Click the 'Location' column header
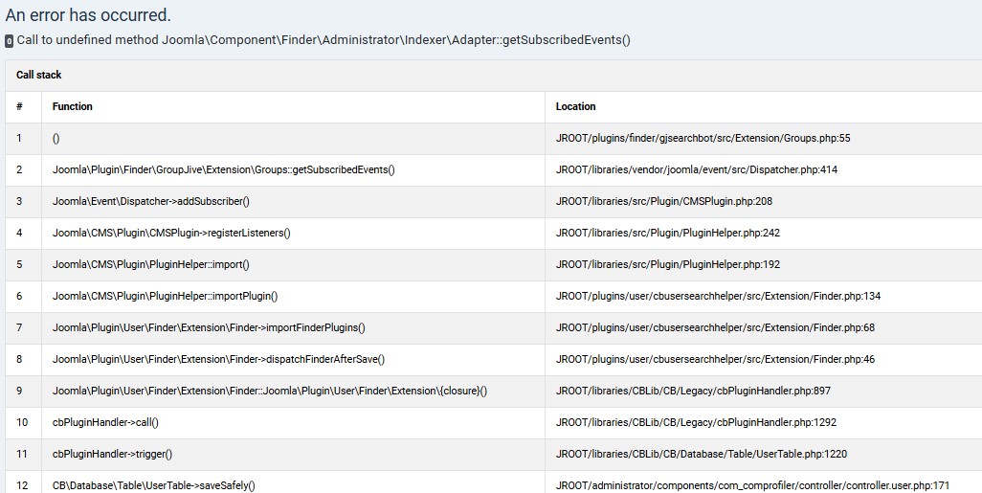The height and width of the screenshot is (493, 982). pos(575,106)
